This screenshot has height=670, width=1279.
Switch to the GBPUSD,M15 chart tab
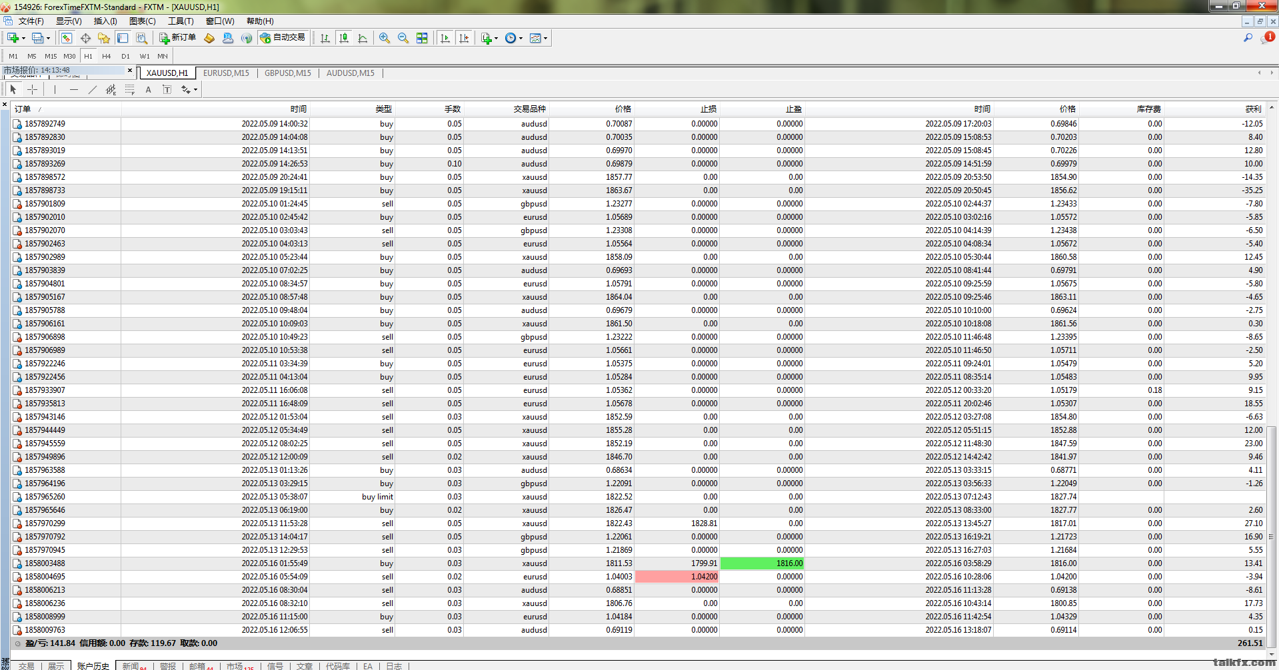tap(288, 73)
